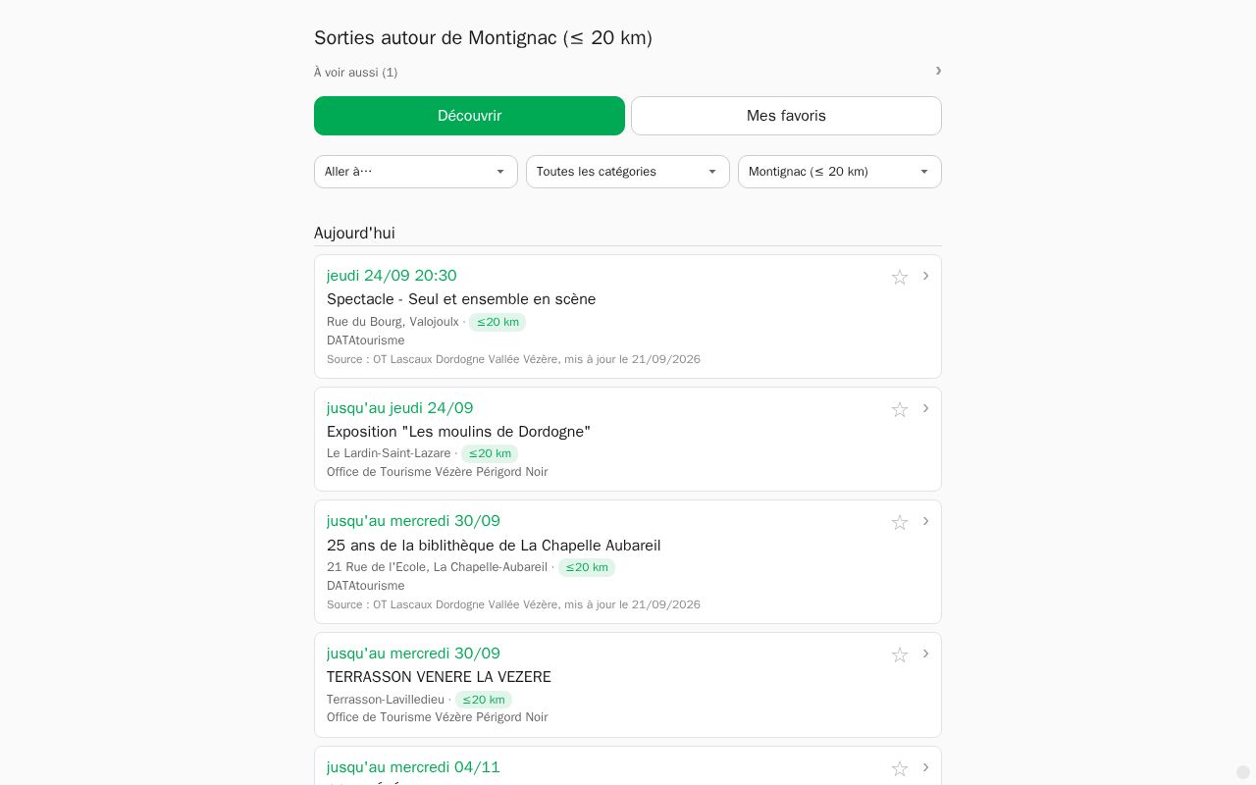Click the "jusqu'au jeudi 24/09" date text
The width and height of the screenshot is (1256, 785).
(399, 408)
